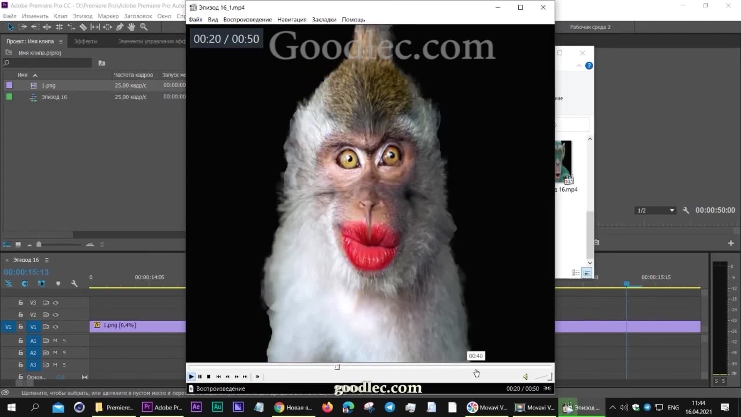This screenshot has height=417, width=741.
Task: Hide track V2 with its eye icon
Action: coord(56,315)
